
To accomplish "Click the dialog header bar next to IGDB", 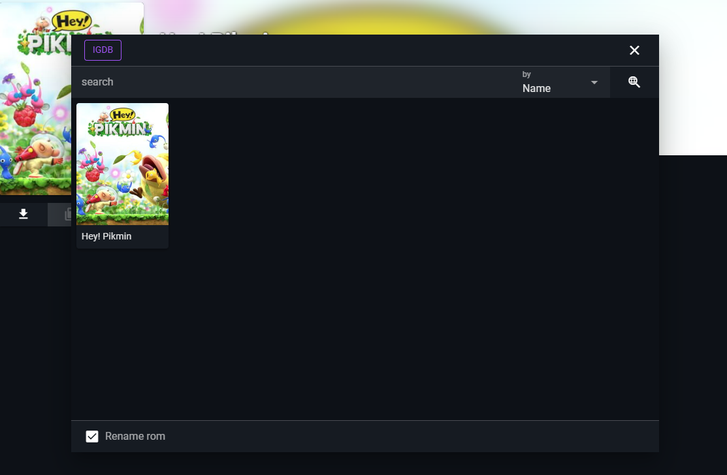I will 366,50.
